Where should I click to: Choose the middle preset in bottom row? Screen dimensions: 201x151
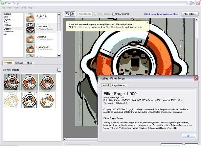click(x=30, y=100)
